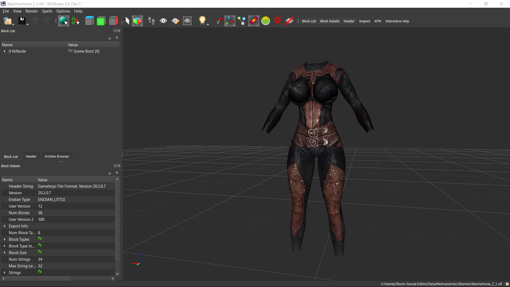Click the Txt icon beside Scene Root

(70, 51)
